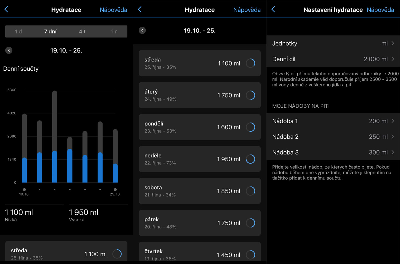Tap the 1 950 ml Vysoká value

(84, 212)
